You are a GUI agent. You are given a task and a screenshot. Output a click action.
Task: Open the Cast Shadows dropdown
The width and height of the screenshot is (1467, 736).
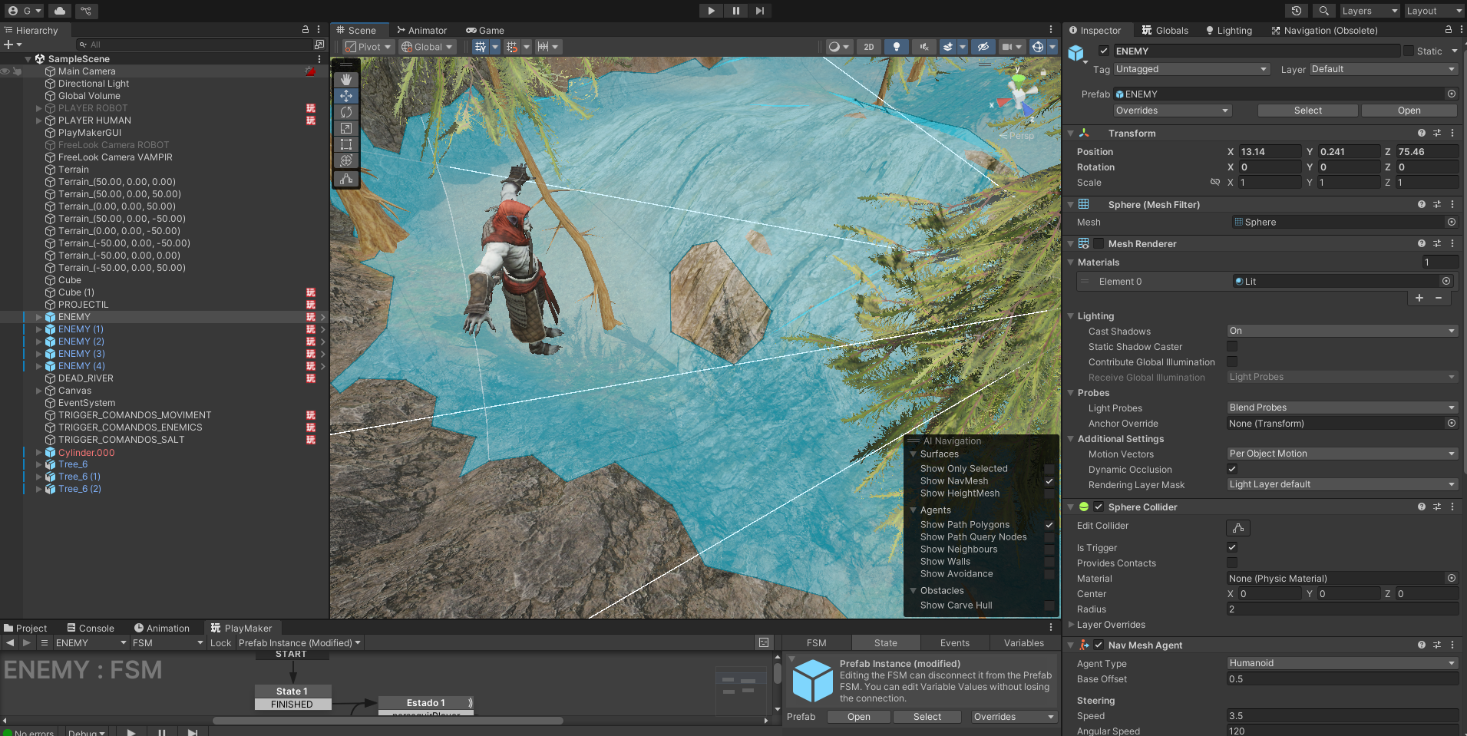pos(1341,331)
